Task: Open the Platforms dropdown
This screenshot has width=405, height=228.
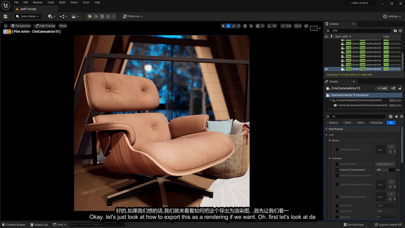Action: coord(132,16)
